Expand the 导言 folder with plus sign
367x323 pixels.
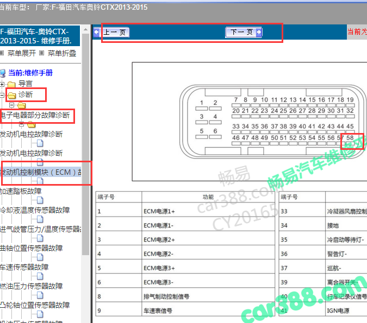point(2,84)
